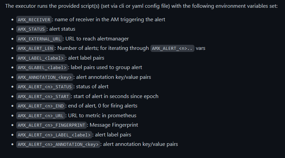Click the AMX_ALERT_<n>_START variable

coord(43,96)
